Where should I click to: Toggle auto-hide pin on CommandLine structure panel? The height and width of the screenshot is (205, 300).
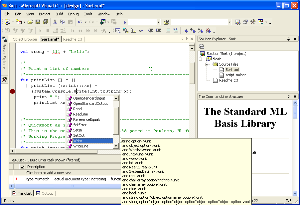288,97
